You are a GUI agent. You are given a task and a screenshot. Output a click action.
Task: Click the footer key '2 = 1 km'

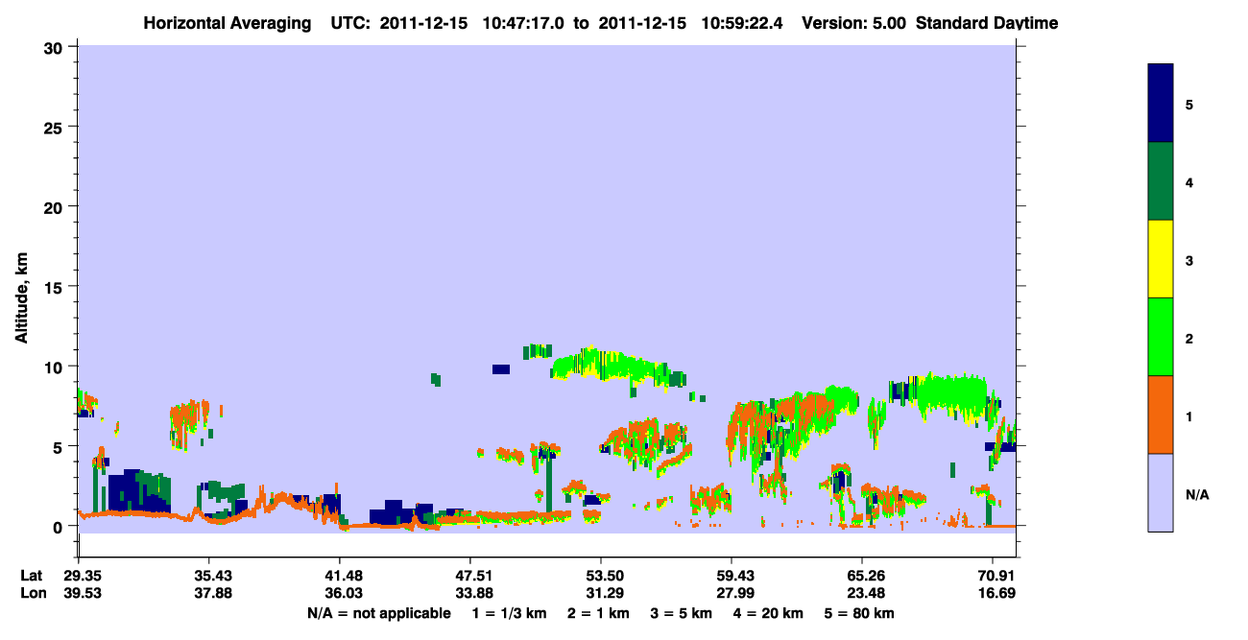598,613
